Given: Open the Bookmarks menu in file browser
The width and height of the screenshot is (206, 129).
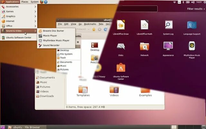Looking at the screenshot, I should [90, 24].
